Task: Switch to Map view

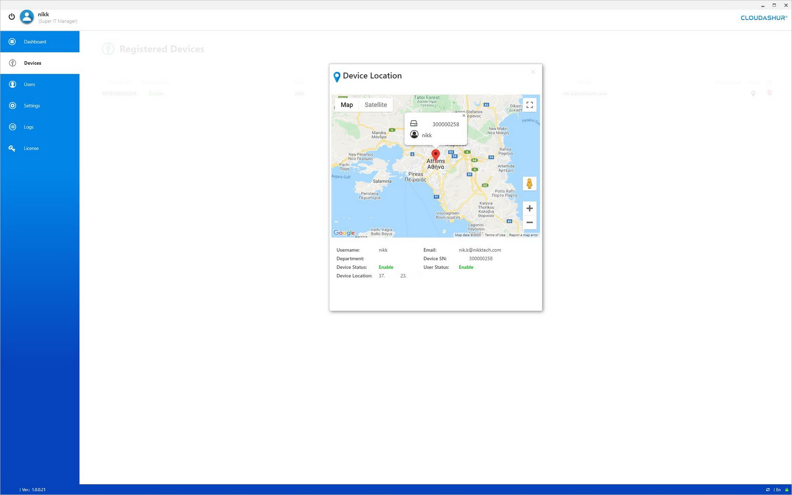Action: click(x=347, y=105)
